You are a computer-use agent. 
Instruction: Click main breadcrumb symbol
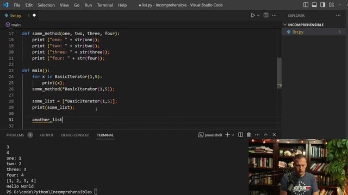16,25
